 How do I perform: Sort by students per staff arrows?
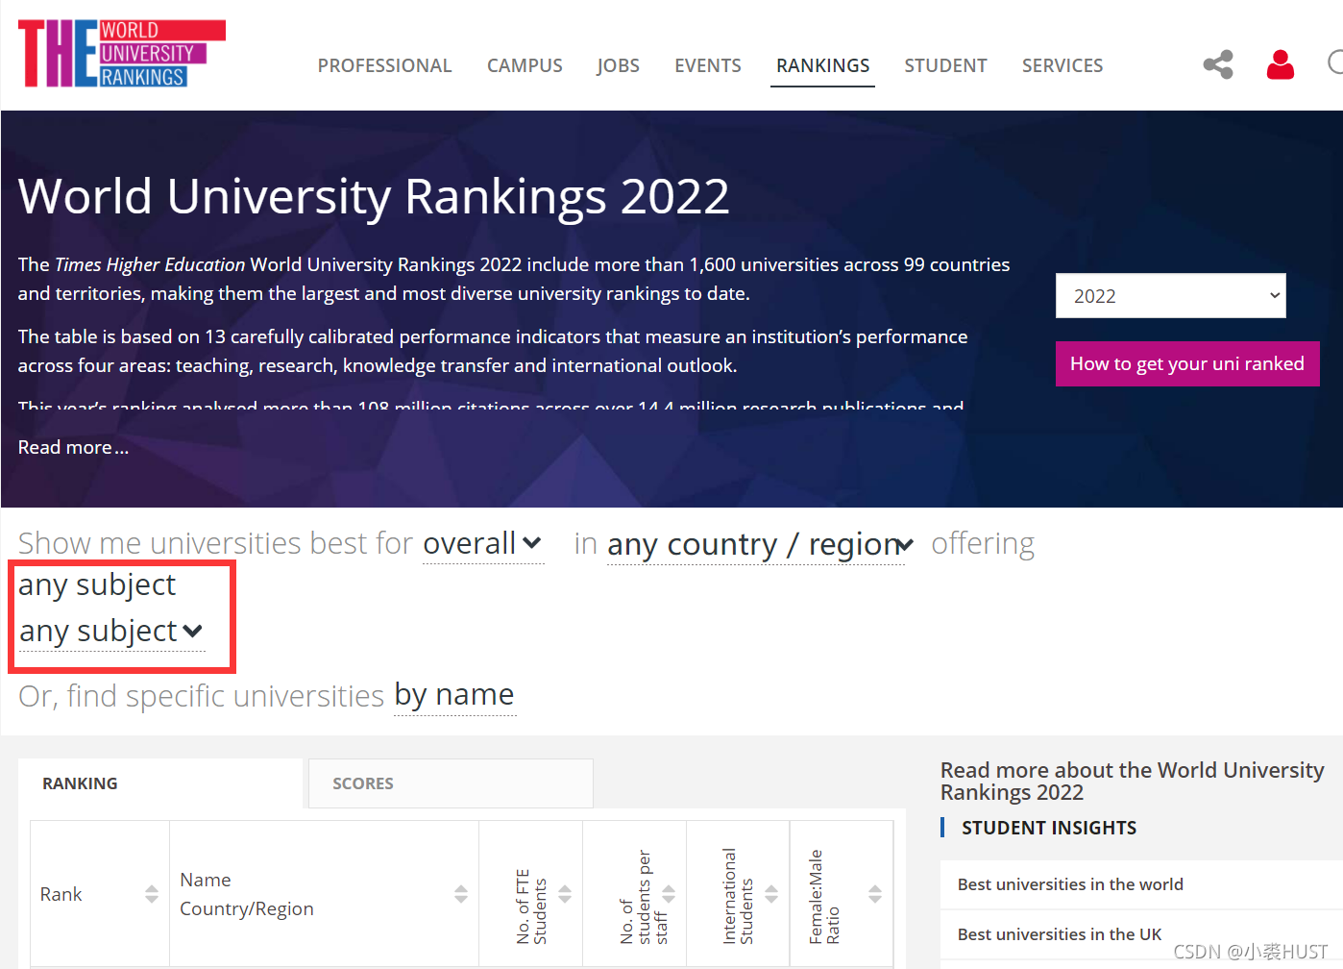point(669,894)
